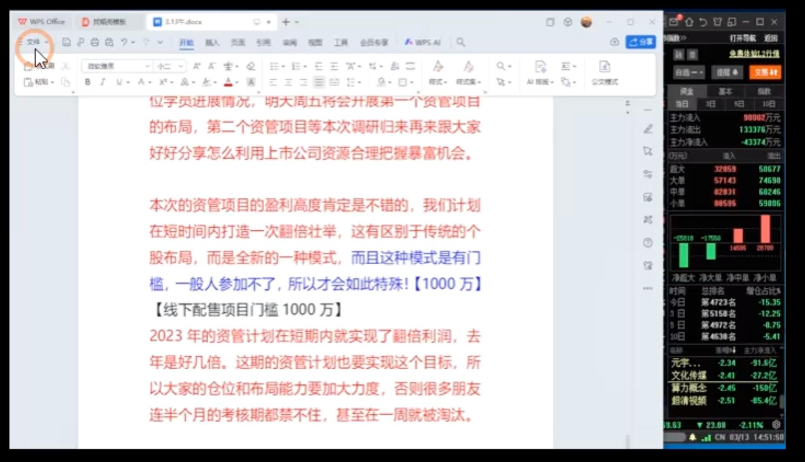Screen dimensions: 805x462
Task: Click the 分享 share button
Action: click(x=640, y=42)
